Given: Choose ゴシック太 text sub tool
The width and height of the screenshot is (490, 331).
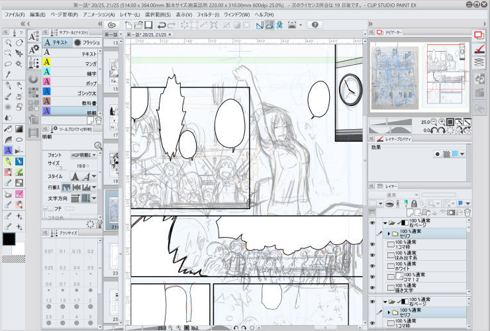Looking at the screenshot, I should [71, 93].
